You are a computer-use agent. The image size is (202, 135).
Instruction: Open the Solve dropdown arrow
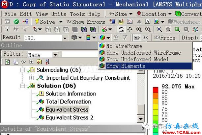point(61,22)
